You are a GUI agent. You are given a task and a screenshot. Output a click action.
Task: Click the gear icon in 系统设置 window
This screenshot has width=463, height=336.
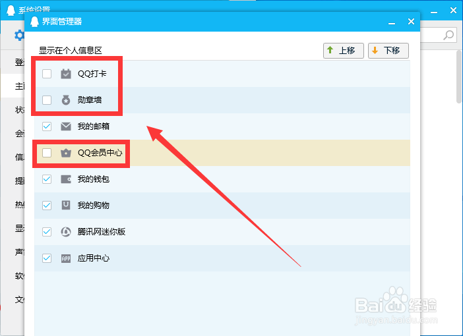click(x=19, y=36)
